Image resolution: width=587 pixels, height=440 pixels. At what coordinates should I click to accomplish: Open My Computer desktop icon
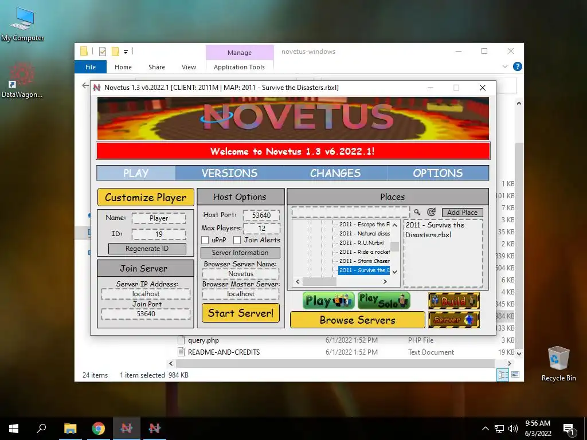[x=22, y=24]
